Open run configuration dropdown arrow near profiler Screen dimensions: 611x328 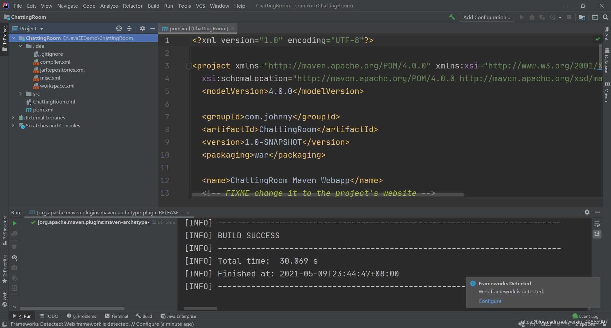point(560,18)
